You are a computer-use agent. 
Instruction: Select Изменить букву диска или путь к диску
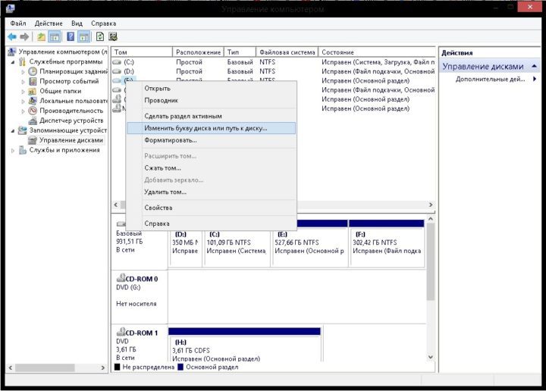click(212, 128)
